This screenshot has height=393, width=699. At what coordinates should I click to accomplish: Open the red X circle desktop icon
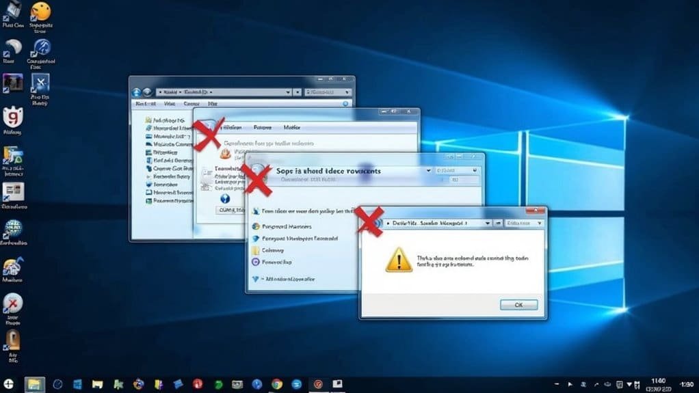(x=12, y=303)
